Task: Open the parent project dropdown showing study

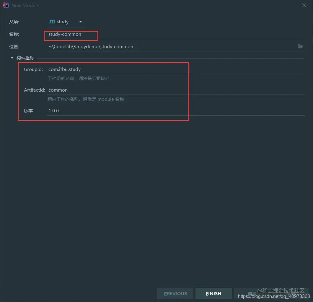Action: point(66,22)
